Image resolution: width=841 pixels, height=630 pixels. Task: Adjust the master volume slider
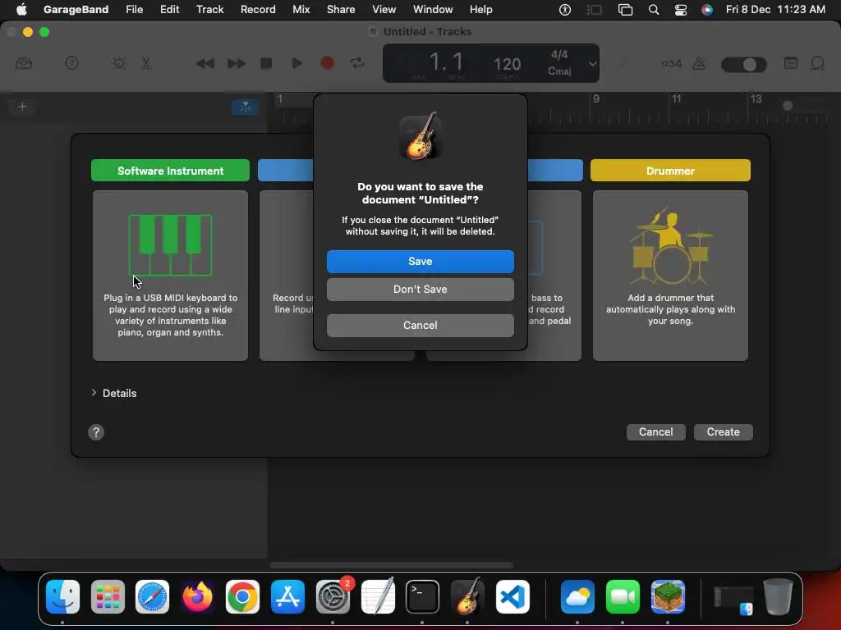point(744,64)
